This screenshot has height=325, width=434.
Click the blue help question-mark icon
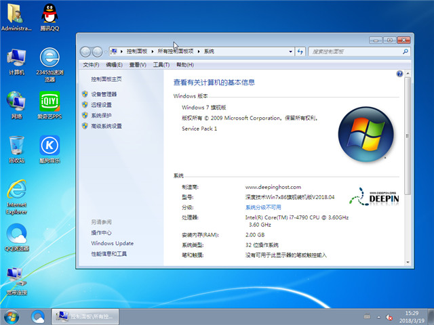[x=399, y=74]
